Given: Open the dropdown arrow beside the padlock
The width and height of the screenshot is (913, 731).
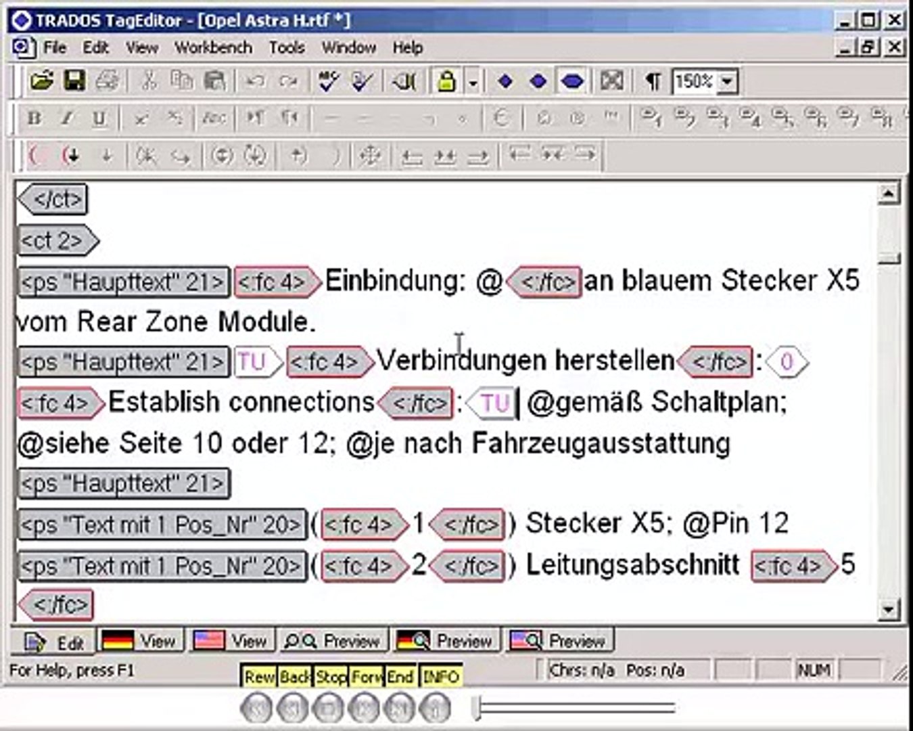Looking at the screenshot, I should [x=473, y=82].
